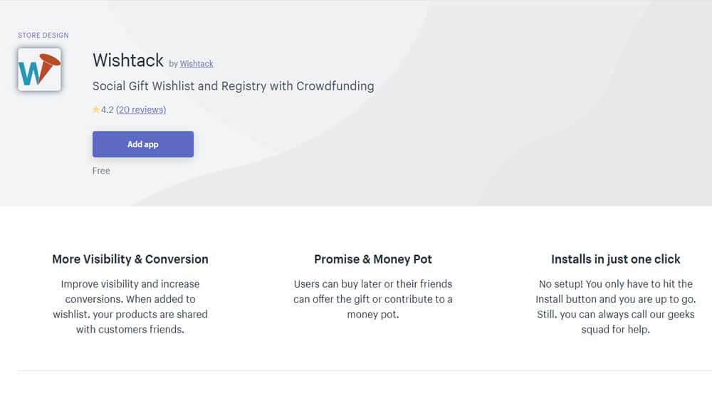Click the paragraph starting No setup

pyautogui.click(x=616, y=306)
